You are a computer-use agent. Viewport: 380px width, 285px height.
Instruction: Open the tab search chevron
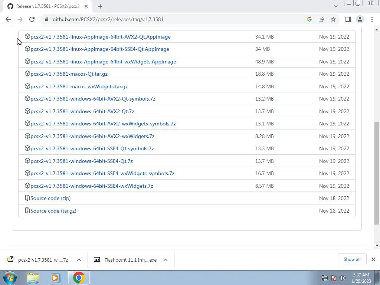point(335,6)
